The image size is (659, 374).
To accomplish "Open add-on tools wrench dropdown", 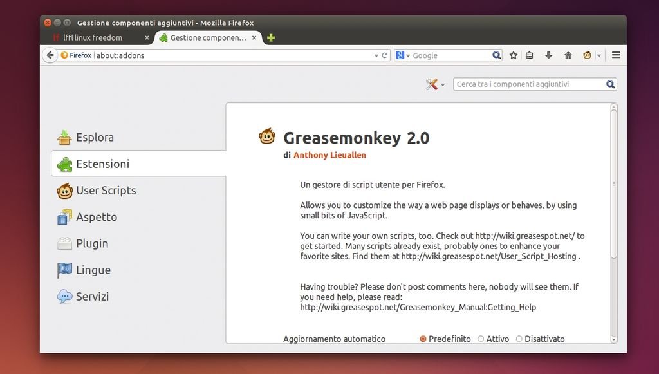I will tap(435, 84).
